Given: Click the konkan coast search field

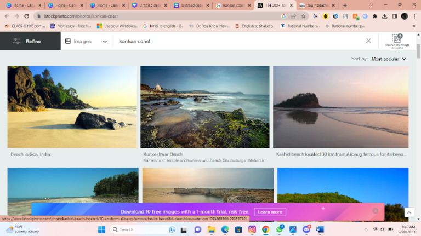Looking at the screenshot, I should pos(239,41).
